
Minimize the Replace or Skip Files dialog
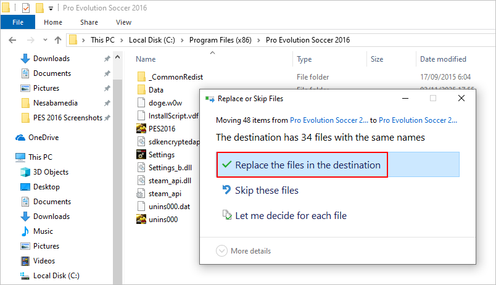(x=405, y=98)
